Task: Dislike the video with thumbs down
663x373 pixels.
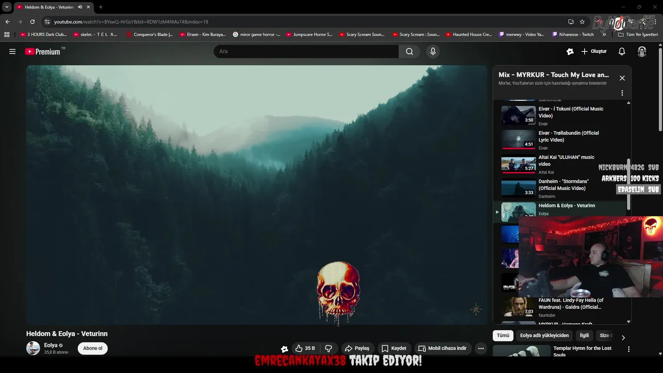Action: click(328, 348)
